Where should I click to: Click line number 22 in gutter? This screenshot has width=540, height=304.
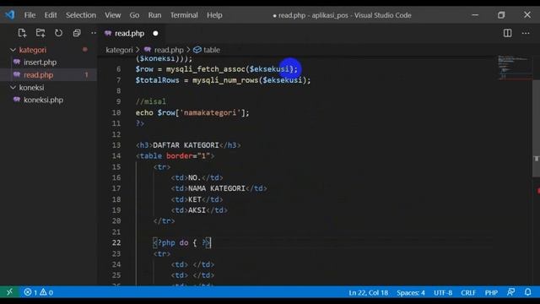(x=116, y=242)
